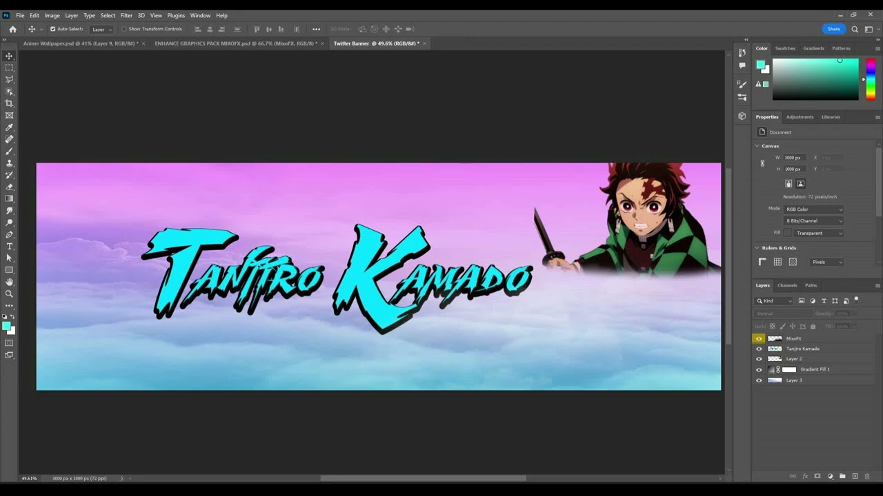883x496 pixels.
Task: Click the new group folder icon
Action: point(842,476)
